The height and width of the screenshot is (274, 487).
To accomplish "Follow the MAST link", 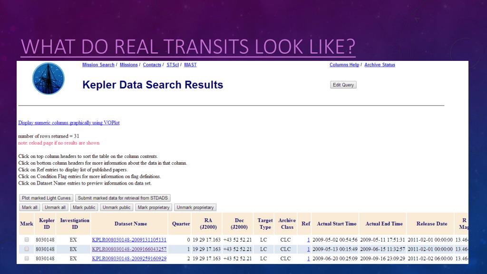I will pyautogui.click(x=190, y=65).
